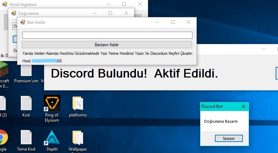This screenshot has width=278, height=153.
Task: Select the Kod text file icon
Action: [26, 106]
